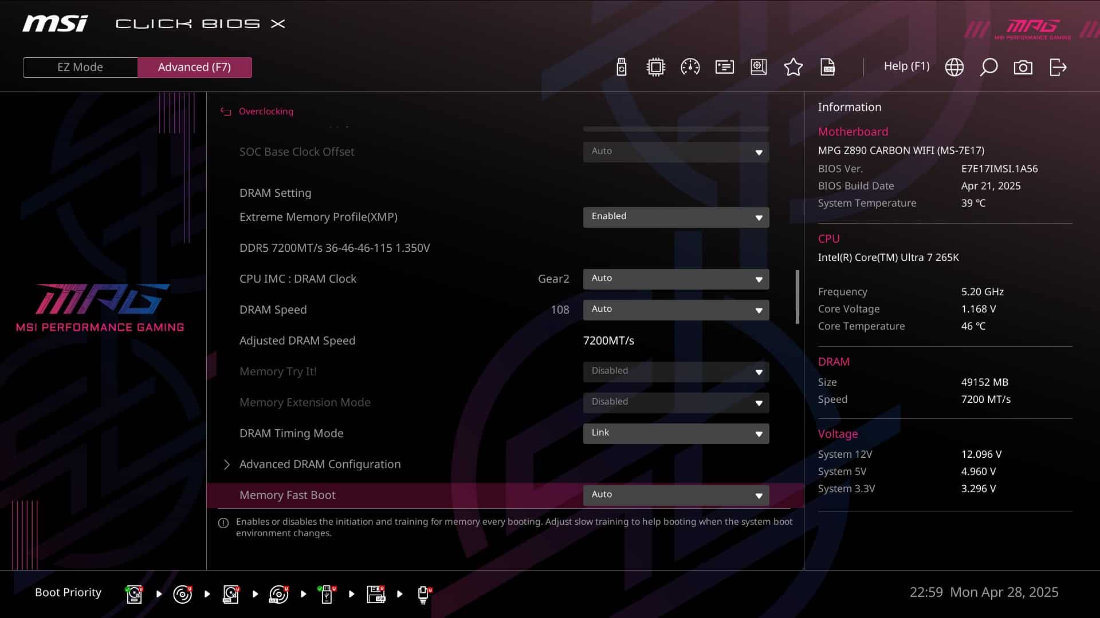
Task: Click the settings list vertical scrollbar
Action: click(x=797, y=297)
